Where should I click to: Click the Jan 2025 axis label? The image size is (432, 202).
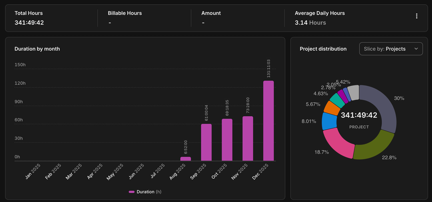coord(34,172)
